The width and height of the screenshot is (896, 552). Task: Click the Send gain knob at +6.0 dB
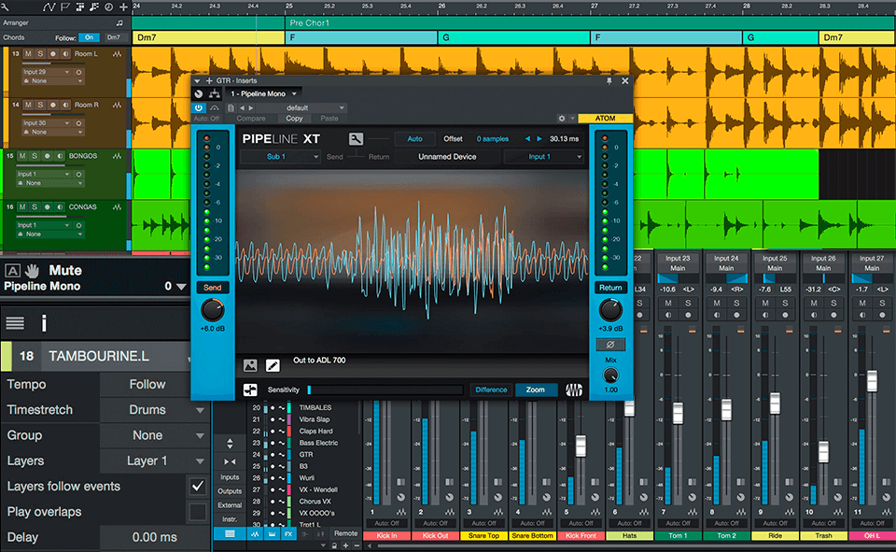[x=213, y=310]
